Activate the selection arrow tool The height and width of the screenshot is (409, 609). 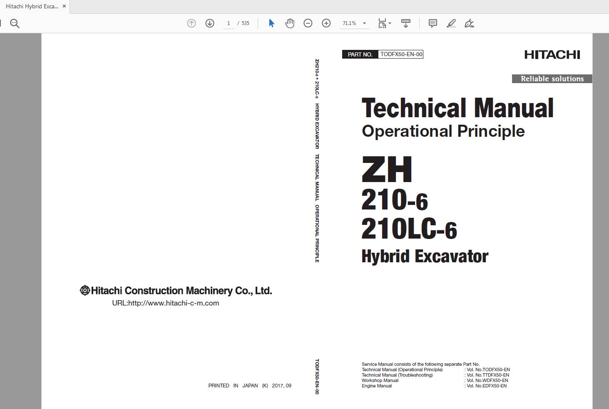point(271,23)
